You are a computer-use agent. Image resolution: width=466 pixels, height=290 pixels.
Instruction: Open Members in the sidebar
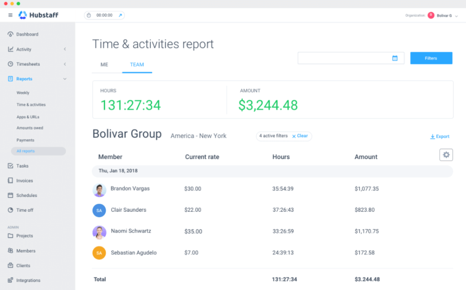click(26, 250)
